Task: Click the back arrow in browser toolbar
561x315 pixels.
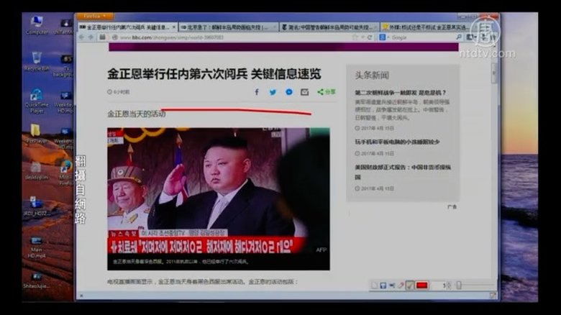Action: (81, 37)
